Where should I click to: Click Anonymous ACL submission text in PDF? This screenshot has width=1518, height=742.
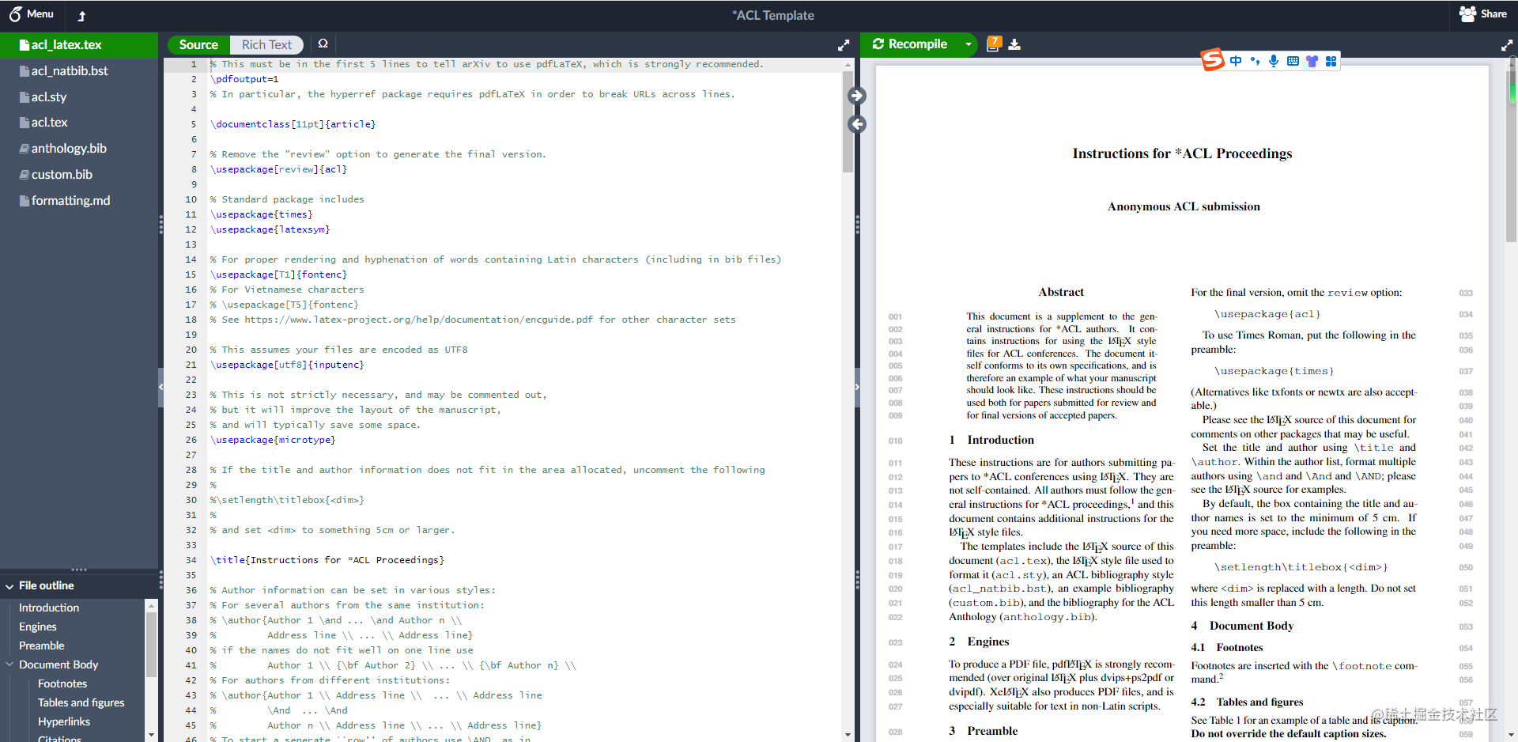point(1184,206)
